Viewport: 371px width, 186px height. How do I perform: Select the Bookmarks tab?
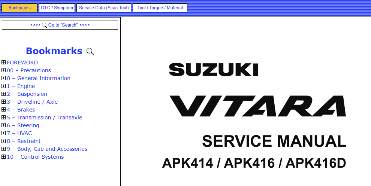(x=19, y=8)
